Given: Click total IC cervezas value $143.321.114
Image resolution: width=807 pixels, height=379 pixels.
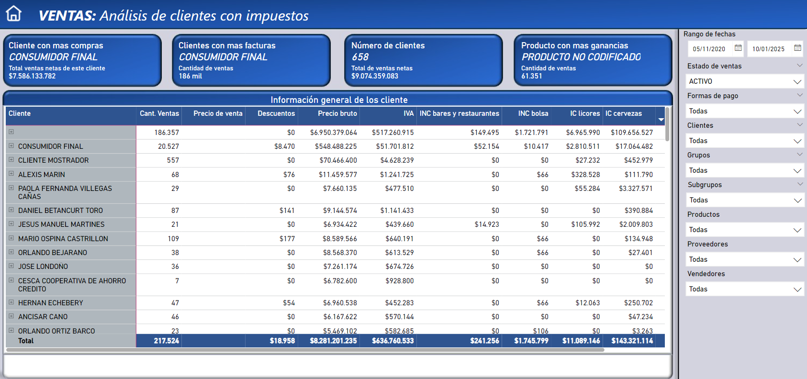Looking at the screenshot, I should coord(632,341).
